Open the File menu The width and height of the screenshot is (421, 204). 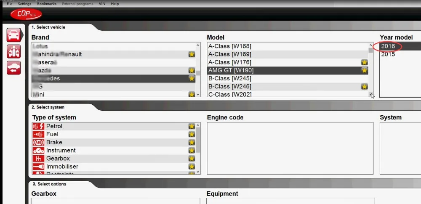tap(9, 4)
